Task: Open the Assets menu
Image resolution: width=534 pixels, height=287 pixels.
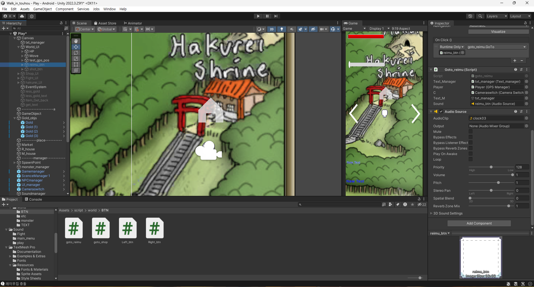Action: 25,9
